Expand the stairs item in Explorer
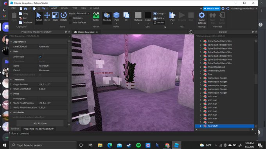The height and width of the screenshot is (149, 266). pyautogui.click(x=201, y=122)
